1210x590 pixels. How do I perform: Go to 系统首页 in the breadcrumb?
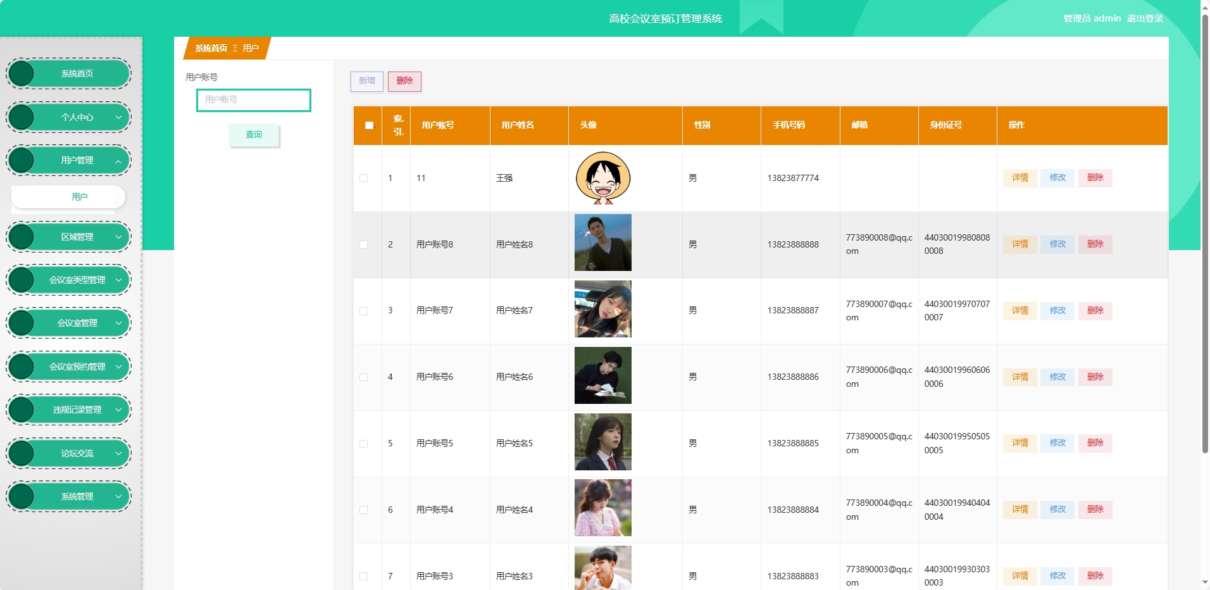point(211,48)
